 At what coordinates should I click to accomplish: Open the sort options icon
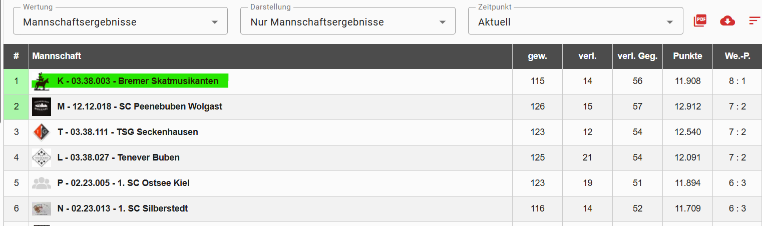click(754, 20)
